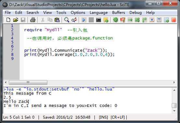Image resolution: width=180 pixels, height=123 pixels.
Task: Click the Saved timestamp in status bar
Action: click(67, 117)
